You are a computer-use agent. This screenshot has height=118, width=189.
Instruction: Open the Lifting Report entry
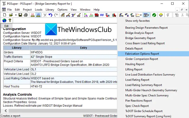click(x=134, y=69)
